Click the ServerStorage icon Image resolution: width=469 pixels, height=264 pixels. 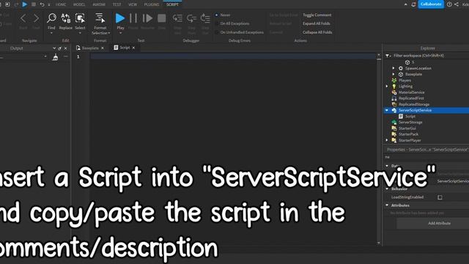(x=394, y=122)
